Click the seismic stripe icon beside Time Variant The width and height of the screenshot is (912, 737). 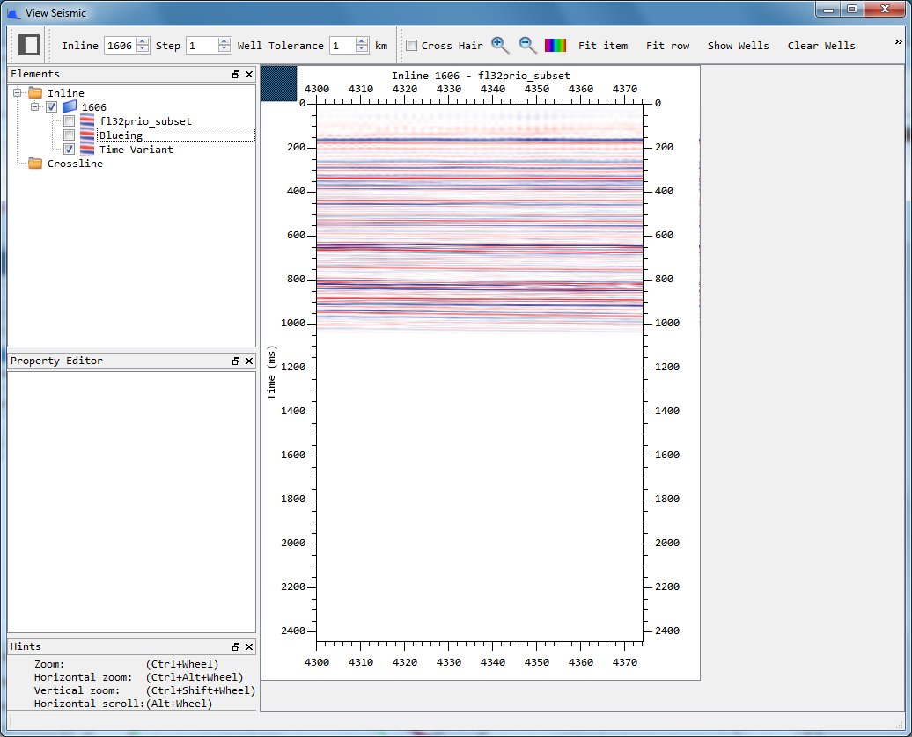pyautogui.click(x=86, y=149)
